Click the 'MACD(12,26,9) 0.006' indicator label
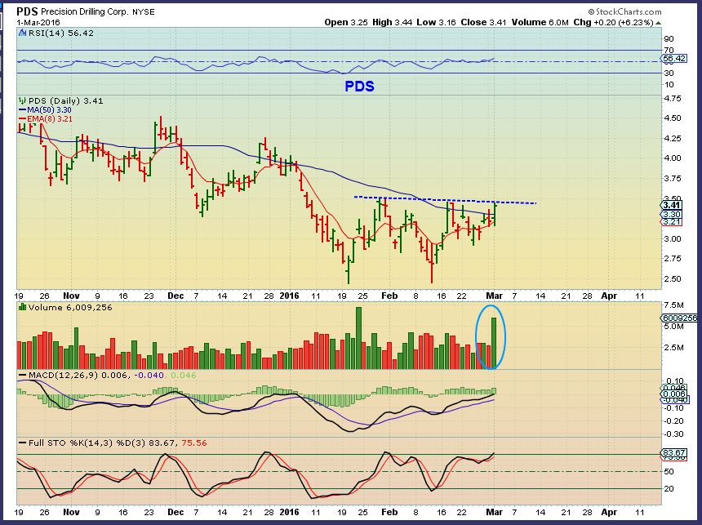The image size is (702, 525). (x=78, y=375)
